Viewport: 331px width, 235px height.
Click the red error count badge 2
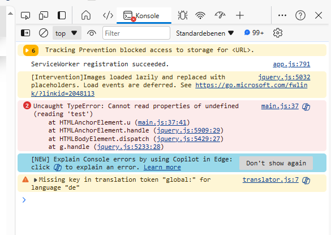27,105
